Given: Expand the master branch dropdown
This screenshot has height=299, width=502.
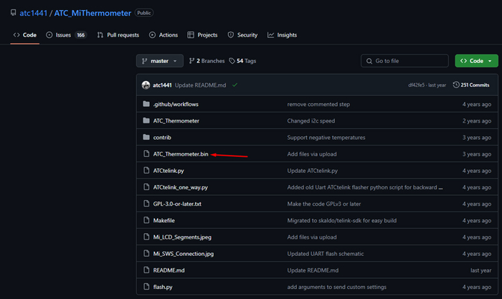Looking at the screenshot, I should (x=160, y=61).
